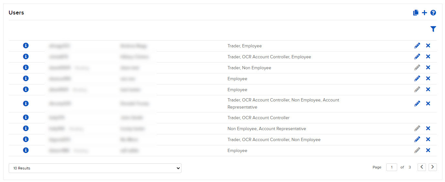Add a new user with plus icon

(424, 13)
